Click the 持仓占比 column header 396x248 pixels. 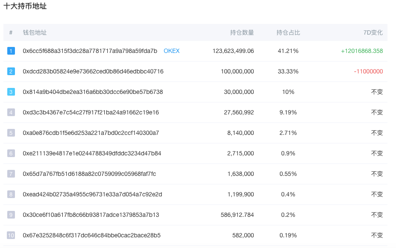coord(288,32)
